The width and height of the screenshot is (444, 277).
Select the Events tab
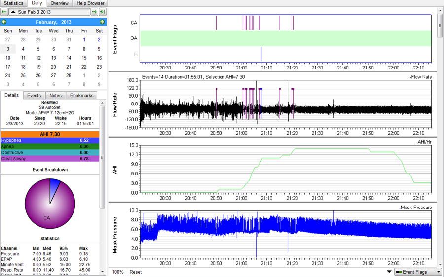[34, 95]
